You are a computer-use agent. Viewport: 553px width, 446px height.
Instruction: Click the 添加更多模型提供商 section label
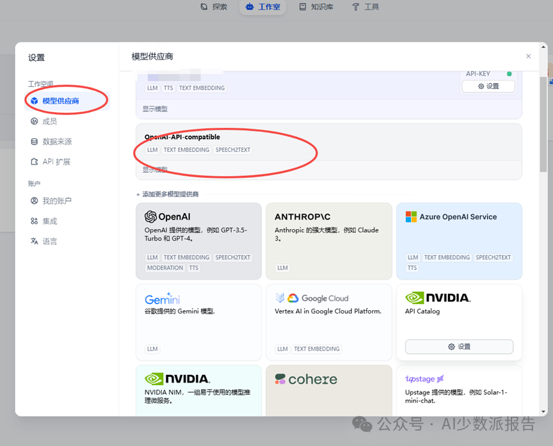[x=170, y=195]
